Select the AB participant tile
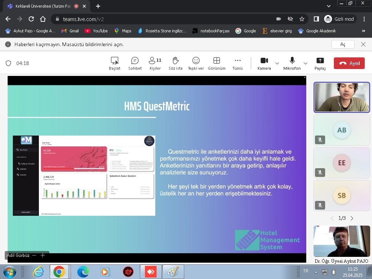This screenshot has width=372, height=279. [x=341, y=130]
